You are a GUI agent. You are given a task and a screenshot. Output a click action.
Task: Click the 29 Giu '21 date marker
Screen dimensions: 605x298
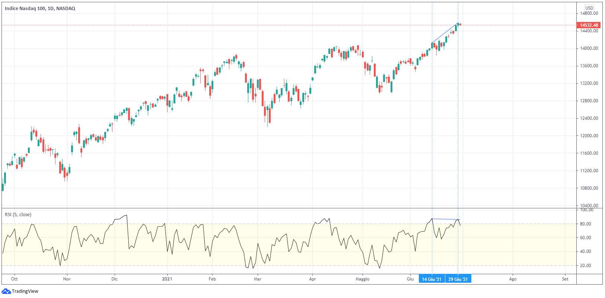click(458, 279)
